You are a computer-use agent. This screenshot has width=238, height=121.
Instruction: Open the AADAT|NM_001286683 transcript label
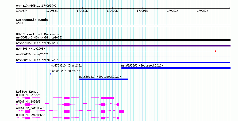31,108
